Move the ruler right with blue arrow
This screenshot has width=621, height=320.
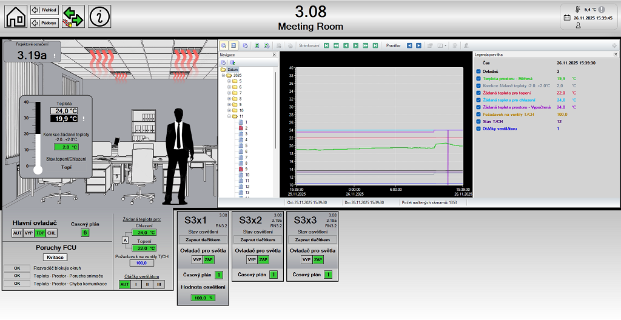418,45
